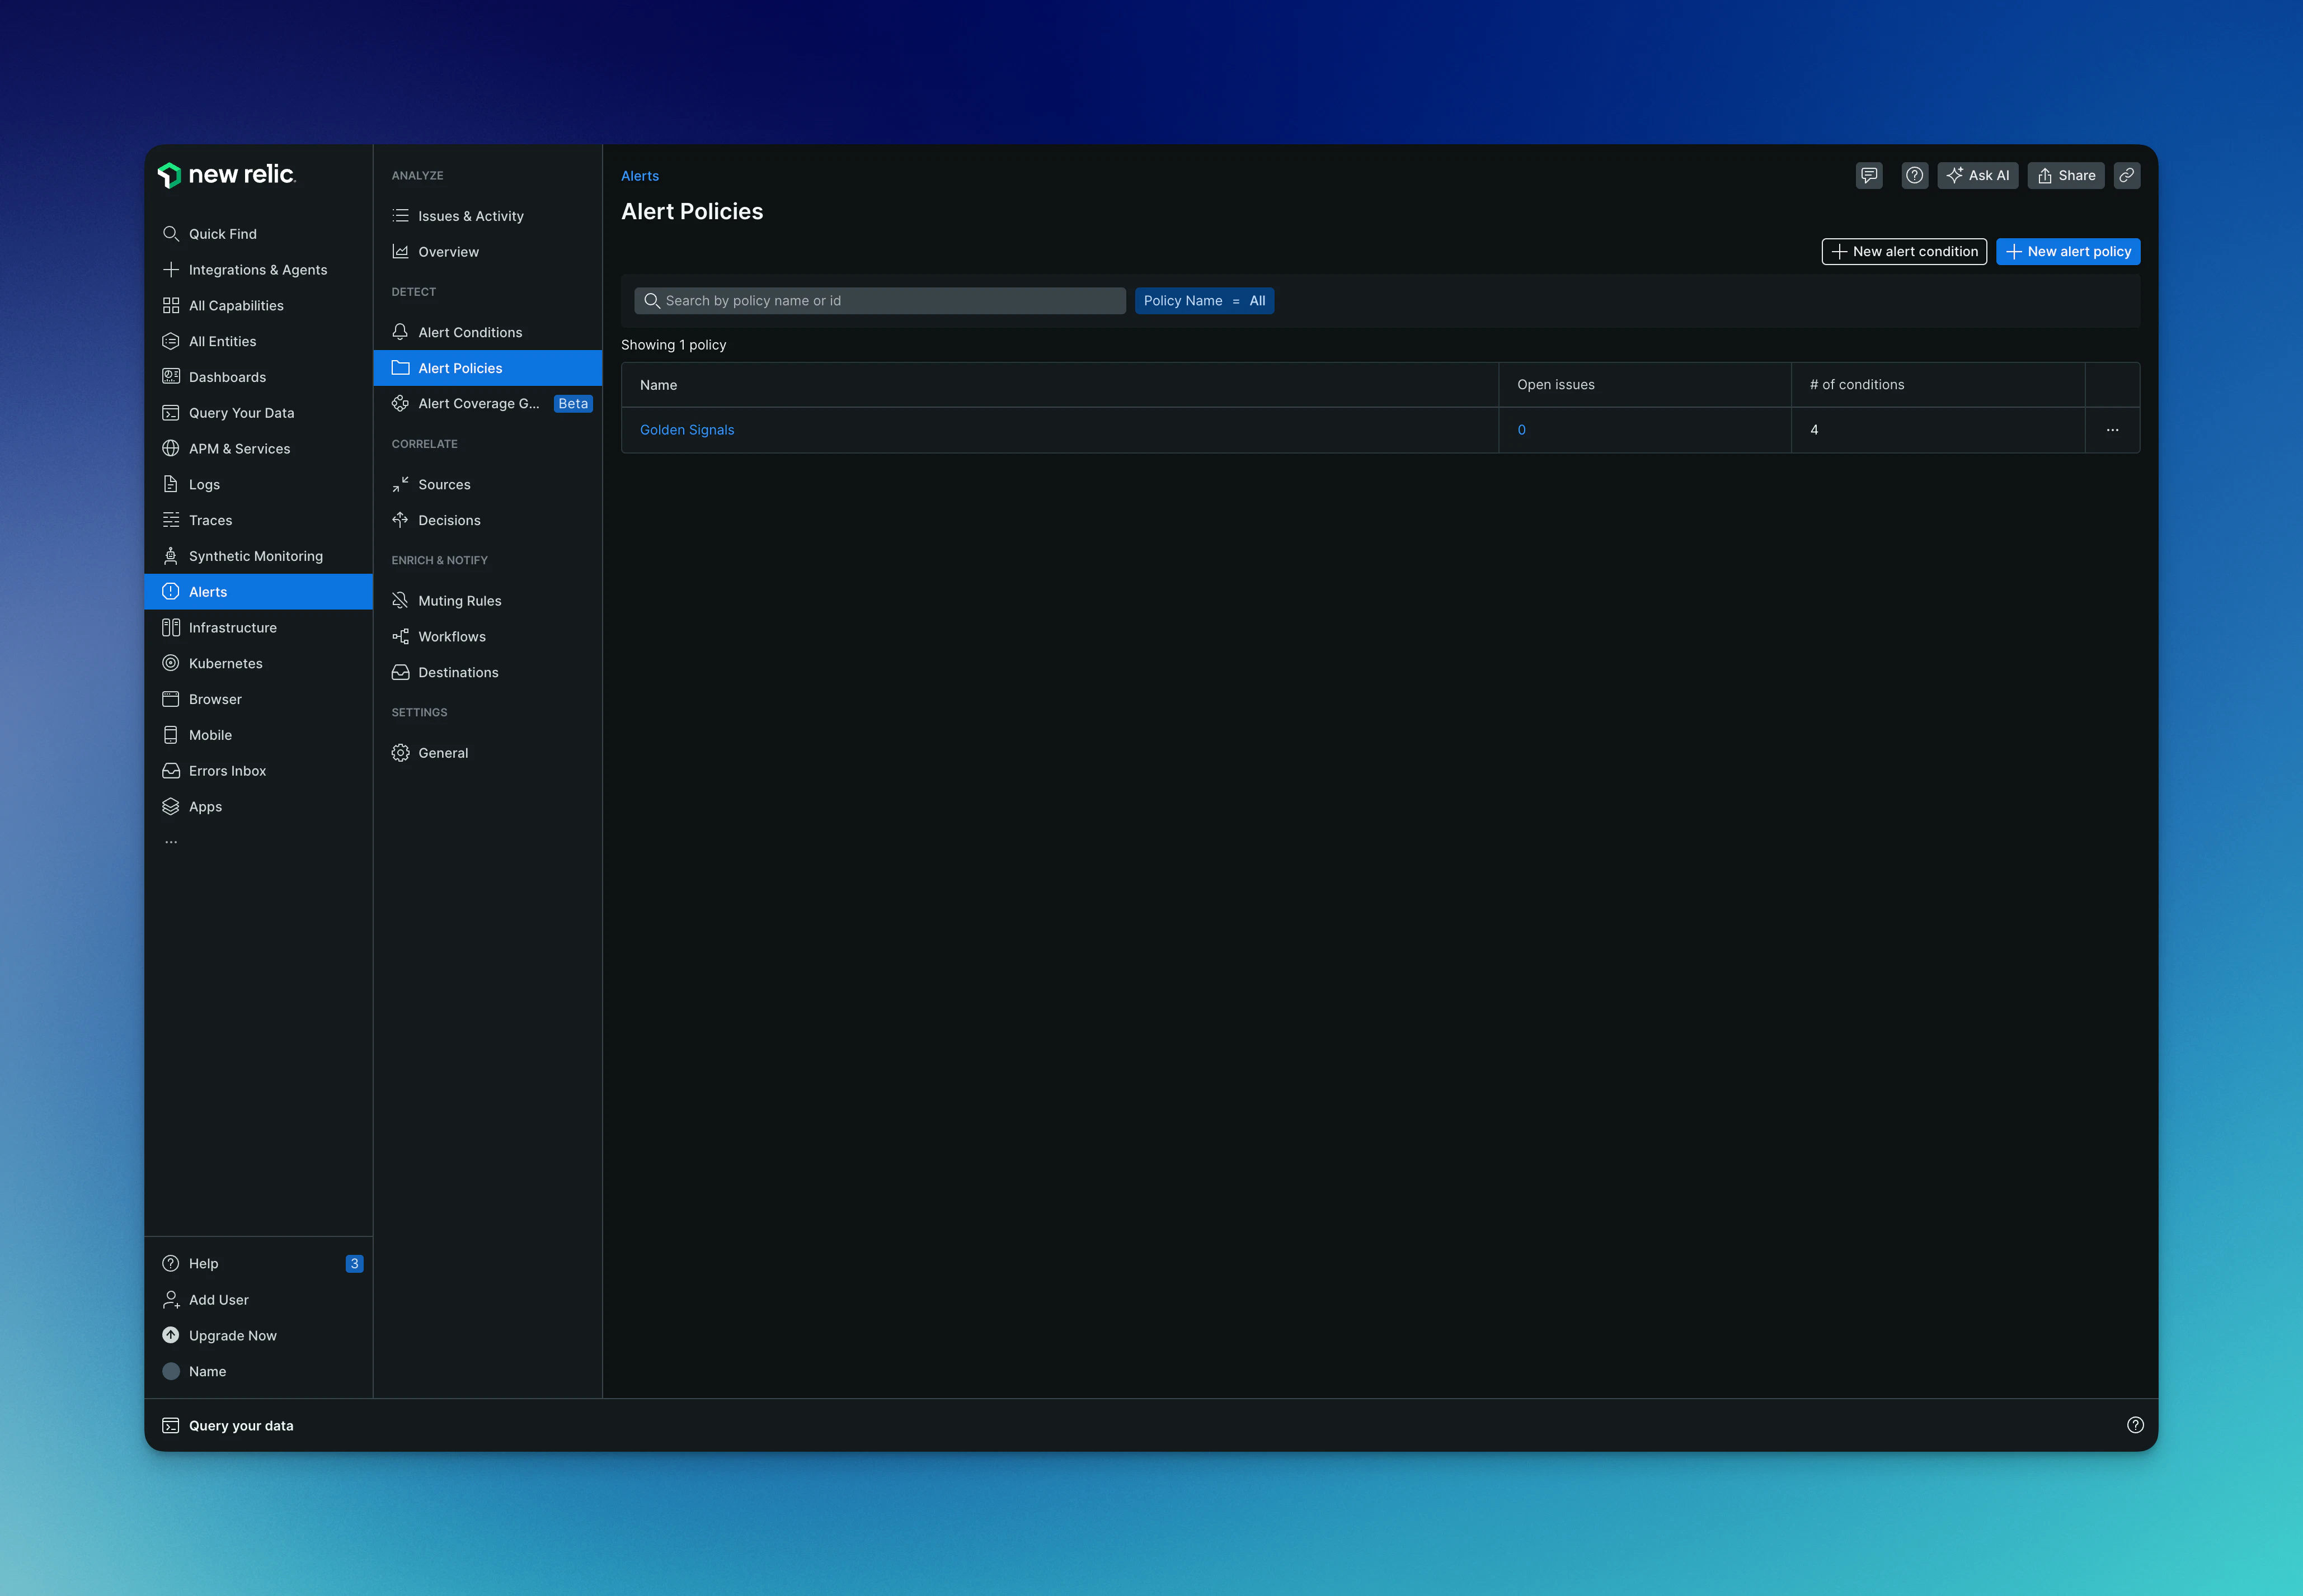This screenshot has width=2303, height=1596.
Task: Open the feedback chat icon in header
Action: click(1869, 175)
